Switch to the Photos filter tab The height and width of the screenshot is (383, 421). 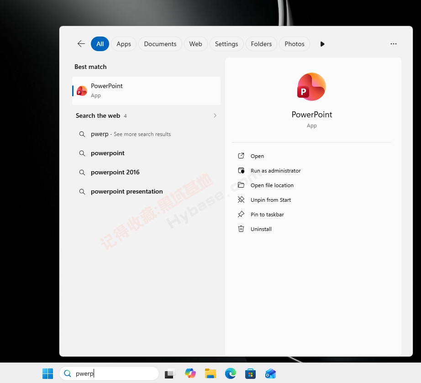coord(294,44)
